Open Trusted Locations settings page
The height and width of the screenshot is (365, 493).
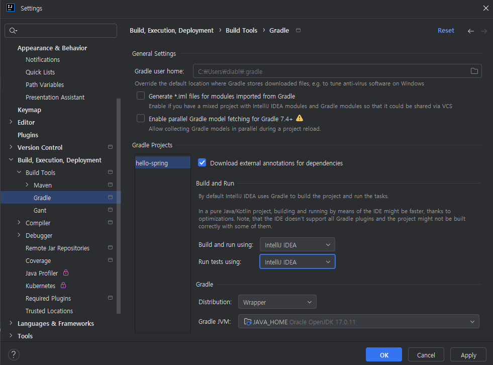tap(49, 311)
